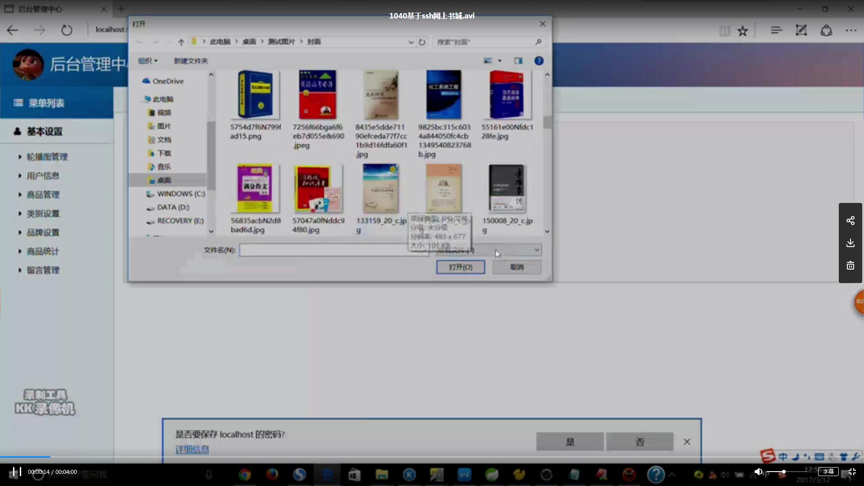Viewport: 864px width, 486px height.
Task: Expand 品牌设置 menu item
Action: (x=43, y=232)
